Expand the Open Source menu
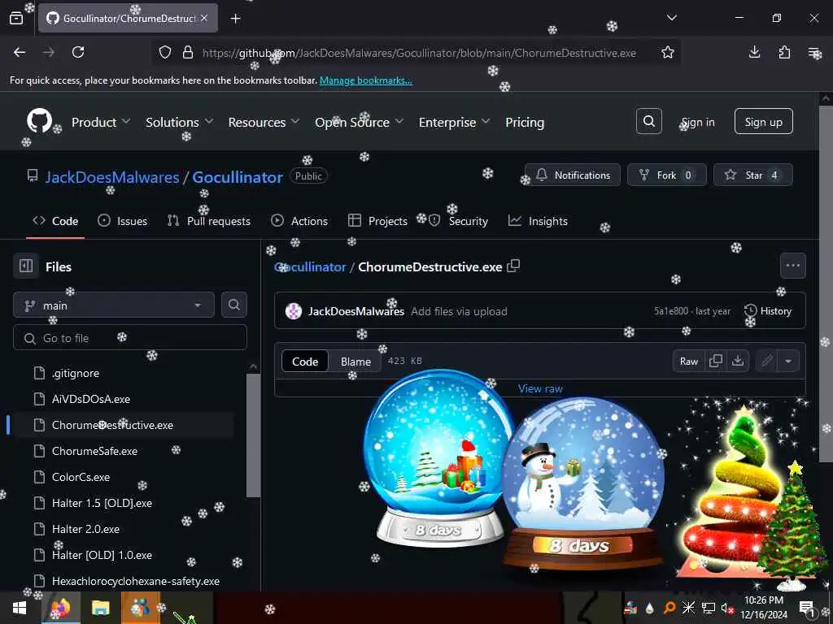 [x=359, y=122]
